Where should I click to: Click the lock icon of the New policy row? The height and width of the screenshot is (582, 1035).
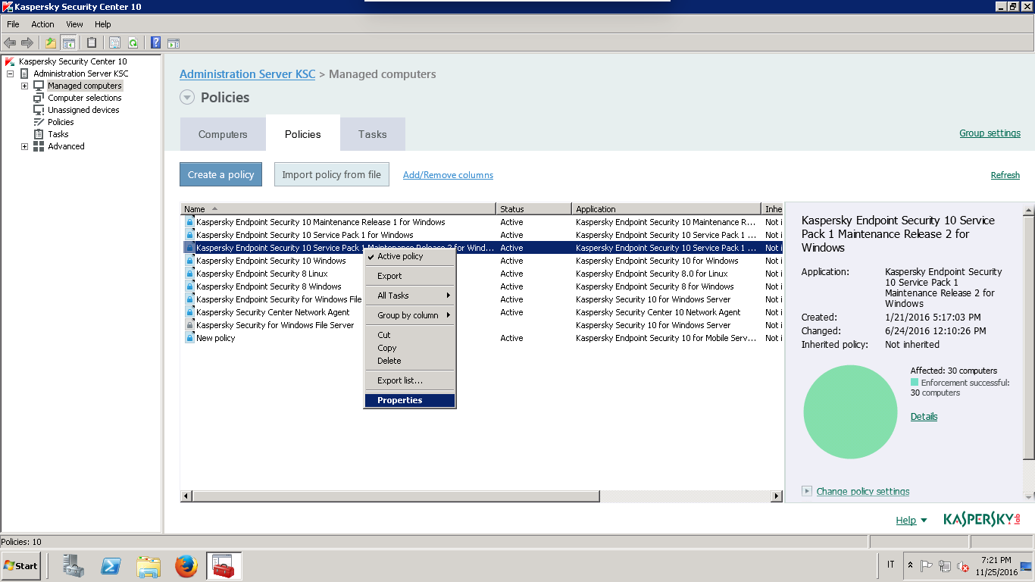[190, 338]
